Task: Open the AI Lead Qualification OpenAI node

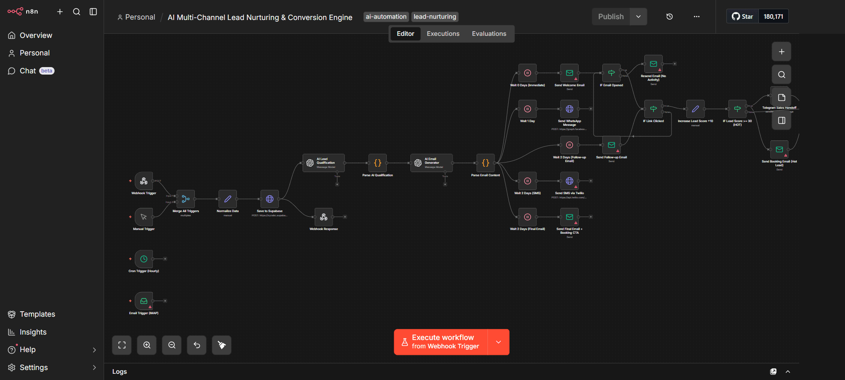Action: click(324, 163)
